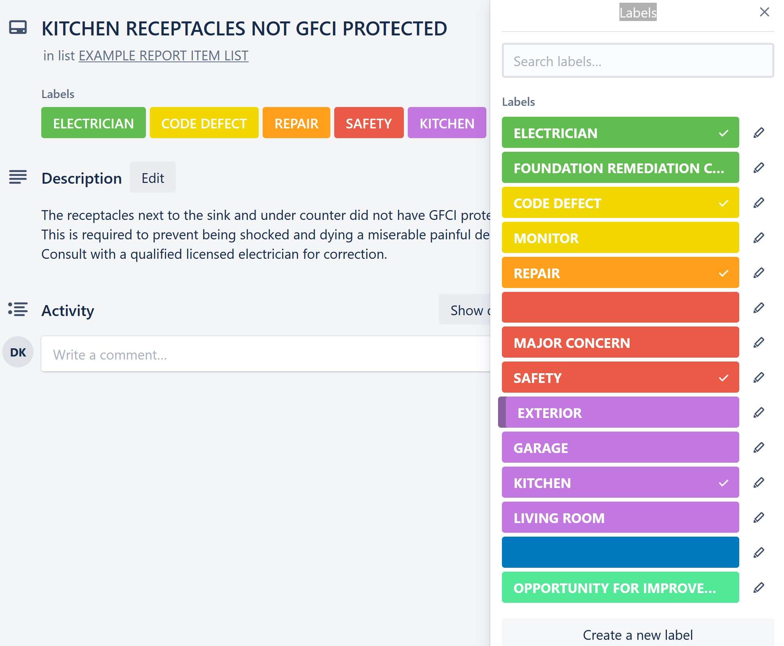
Task: Click pencil icon next to MONITOR label
Action: [759, 238]
